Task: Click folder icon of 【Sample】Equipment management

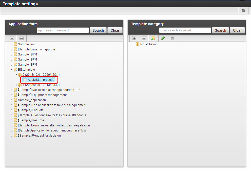Action: click(15, 95)
